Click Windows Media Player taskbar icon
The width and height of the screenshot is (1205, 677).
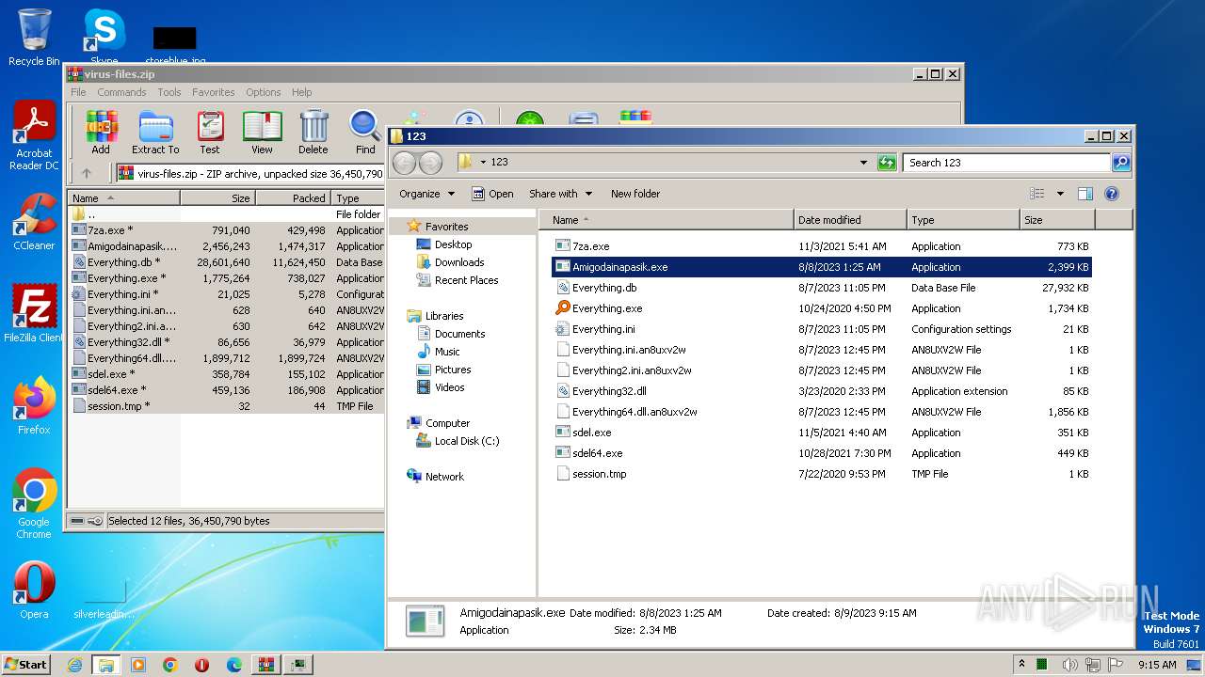[x=138, y=665]
